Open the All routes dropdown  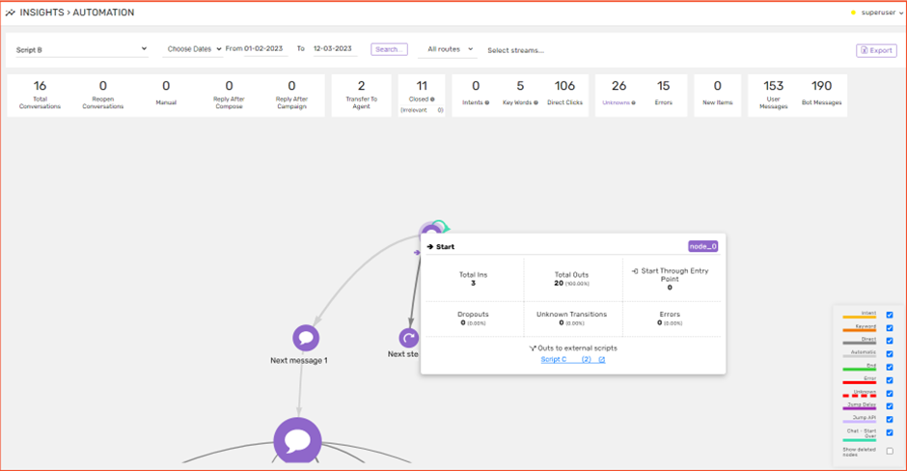[x=450, y=49]
